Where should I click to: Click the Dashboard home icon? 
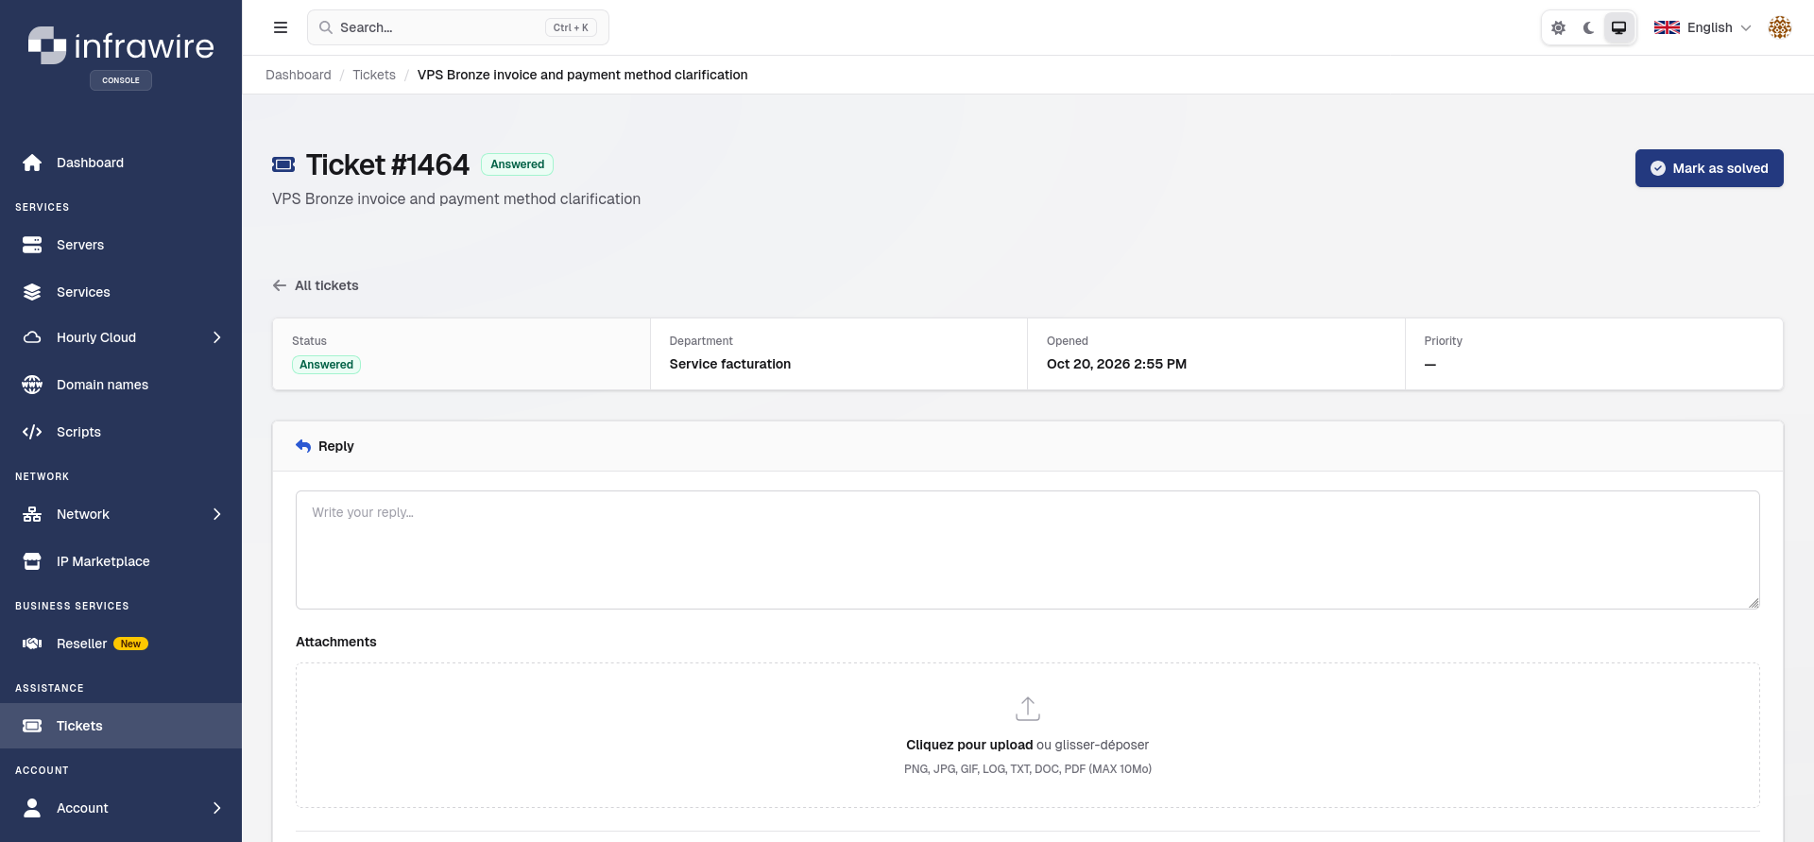32,163
